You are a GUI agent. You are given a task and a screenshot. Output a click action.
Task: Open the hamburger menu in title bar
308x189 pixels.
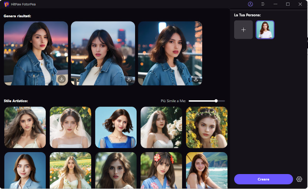pos(263,4)
